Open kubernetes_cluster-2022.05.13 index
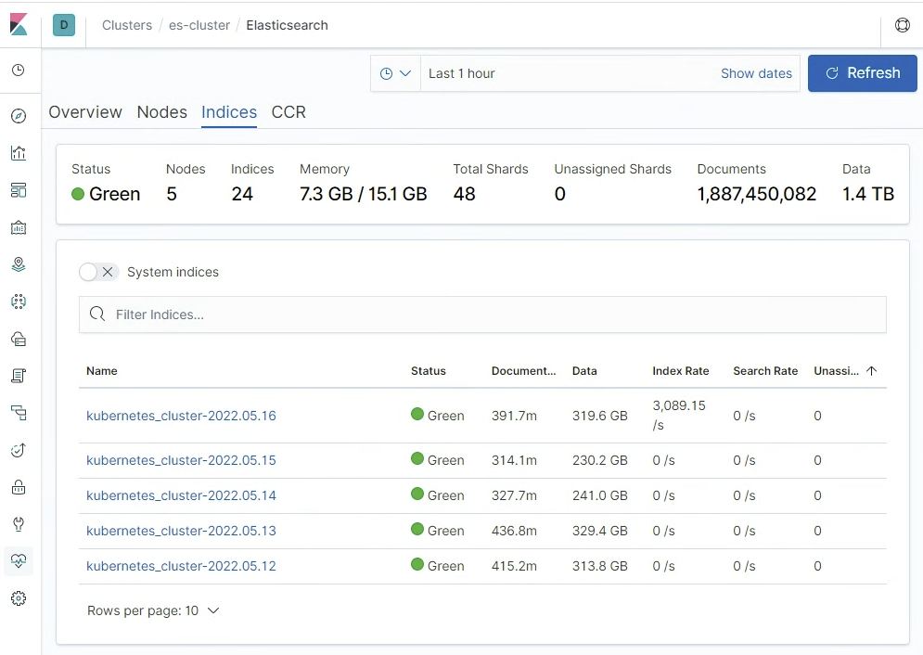 point(181,531)
